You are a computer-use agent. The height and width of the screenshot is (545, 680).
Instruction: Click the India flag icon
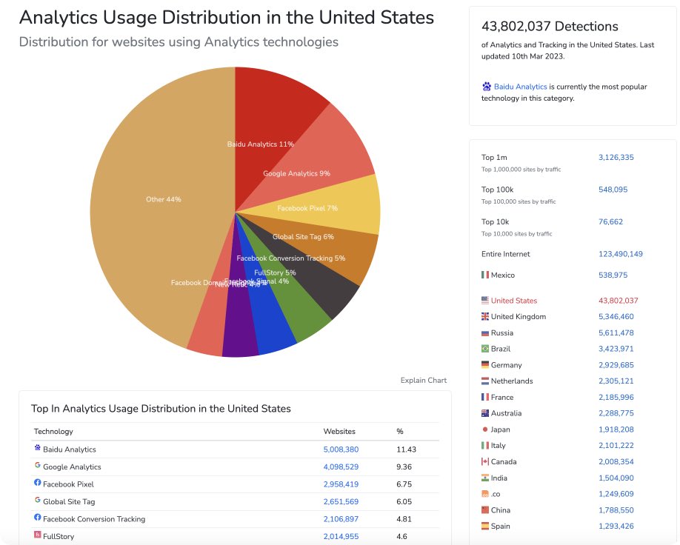point(485,478)
